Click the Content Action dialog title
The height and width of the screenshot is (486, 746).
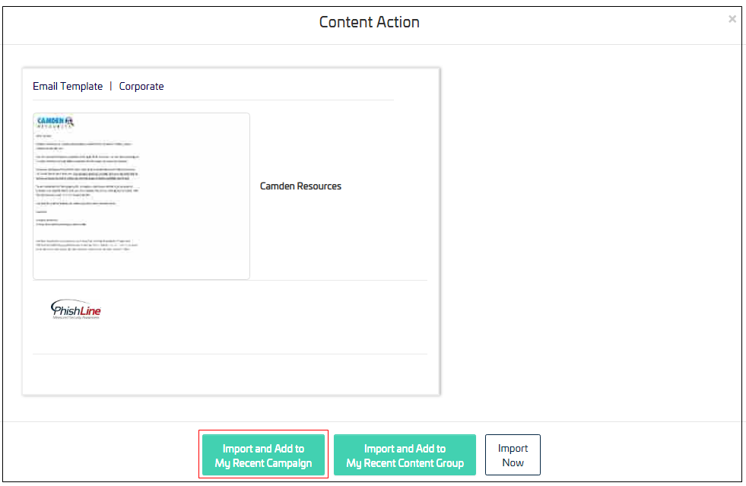click(x=369, y=22)
